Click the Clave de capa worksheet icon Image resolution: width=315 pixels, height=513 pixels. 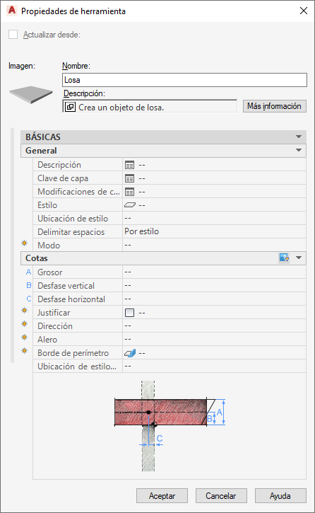[x=129, y=178]
